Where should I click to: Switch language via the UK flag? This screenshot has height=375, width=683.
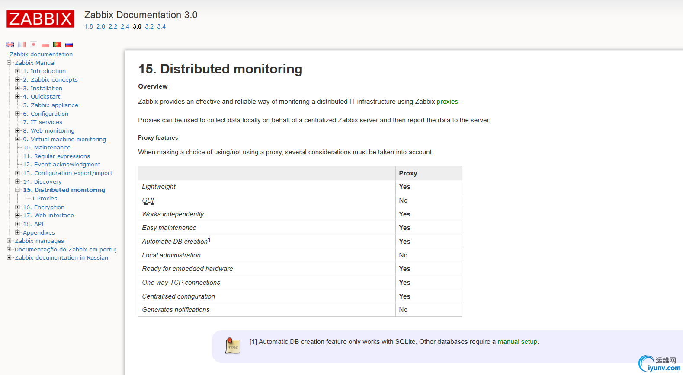click(10, 44)
